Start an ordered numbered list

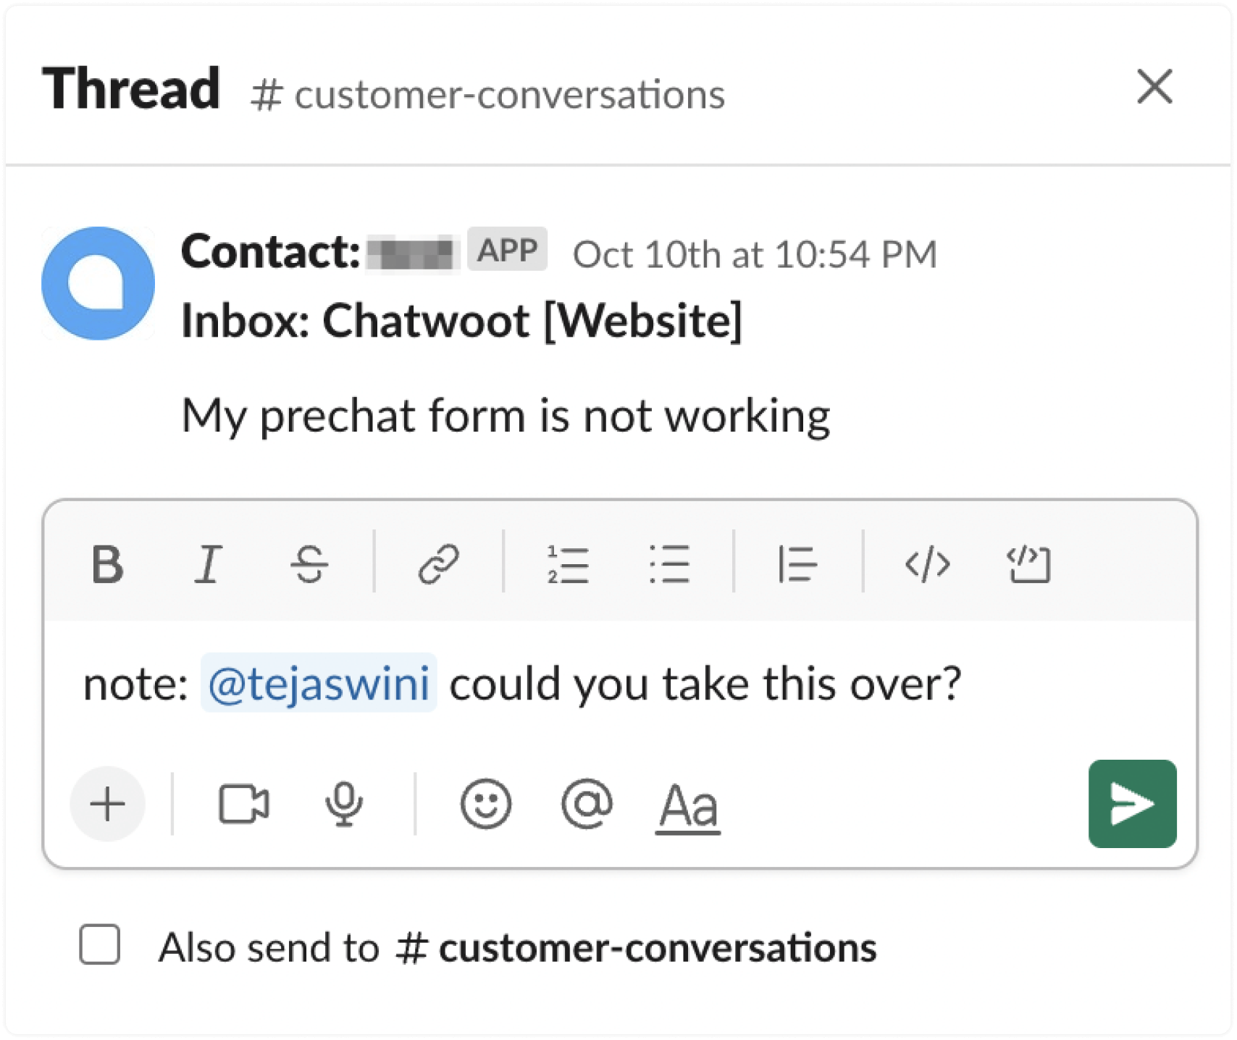coord(567,563)
